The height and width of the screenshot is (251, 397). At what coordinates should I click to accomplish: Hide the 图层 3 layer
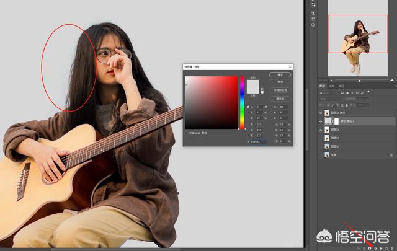click(x=321, y=130)
